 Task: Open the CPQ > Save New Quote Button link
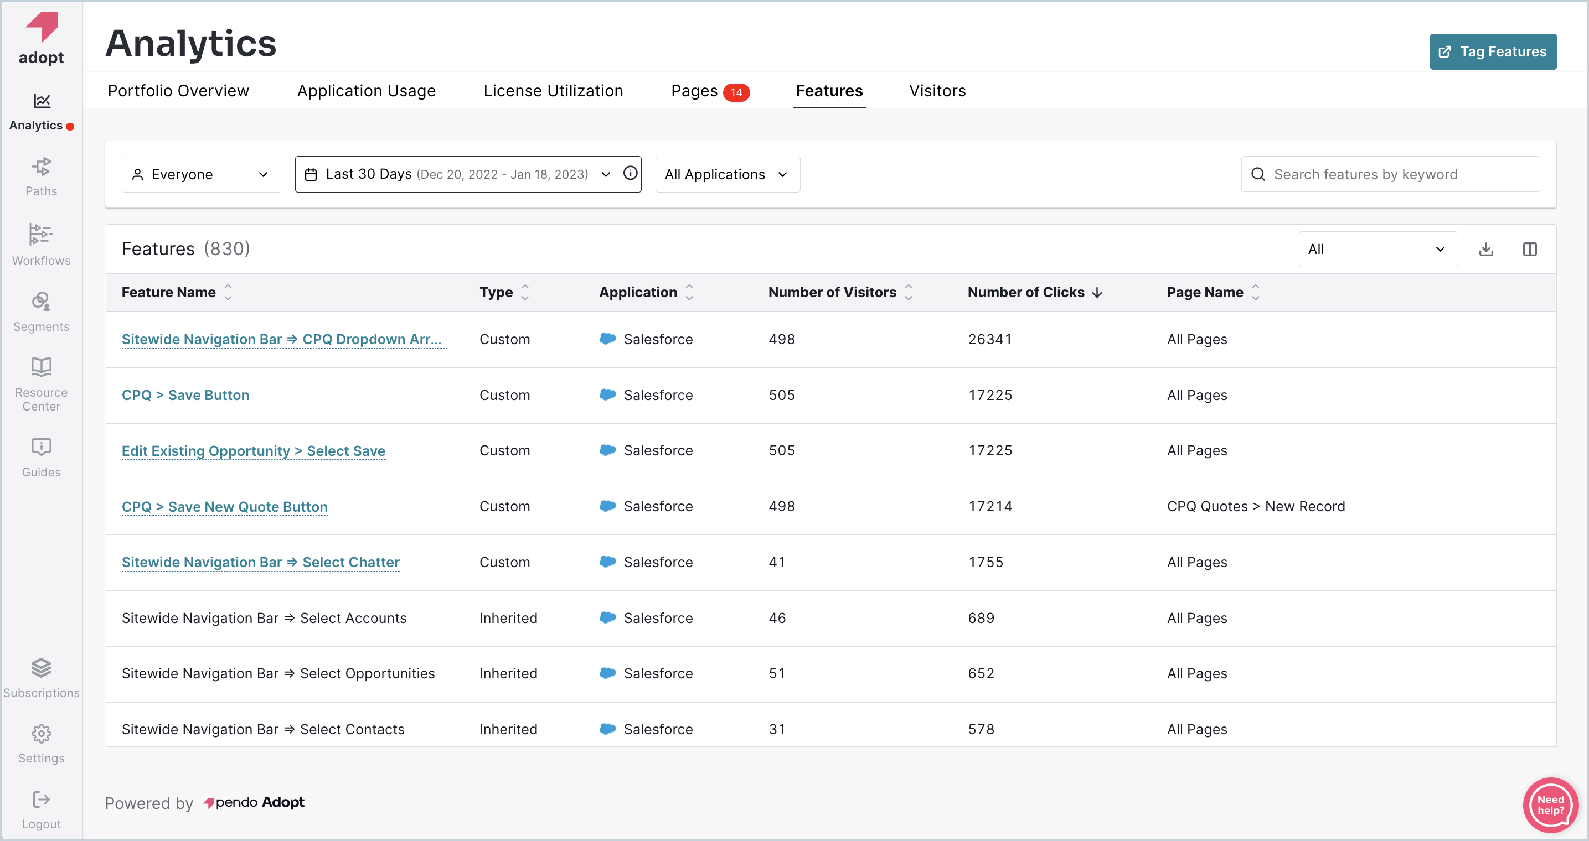tap(225, 506)
